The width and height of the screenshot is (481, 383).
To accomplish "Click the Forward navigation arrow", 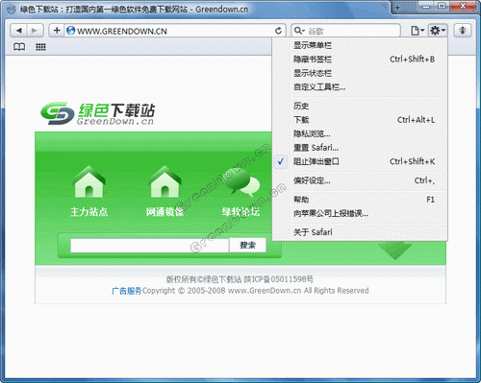I will pos(35,31).
